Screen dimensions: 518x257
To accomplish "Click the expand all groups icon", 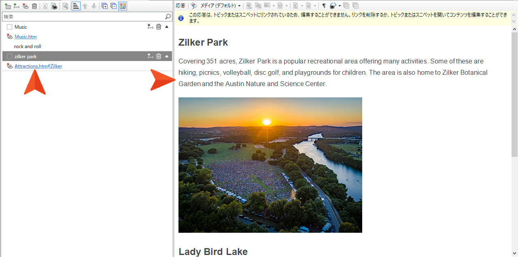I will 104,6.
